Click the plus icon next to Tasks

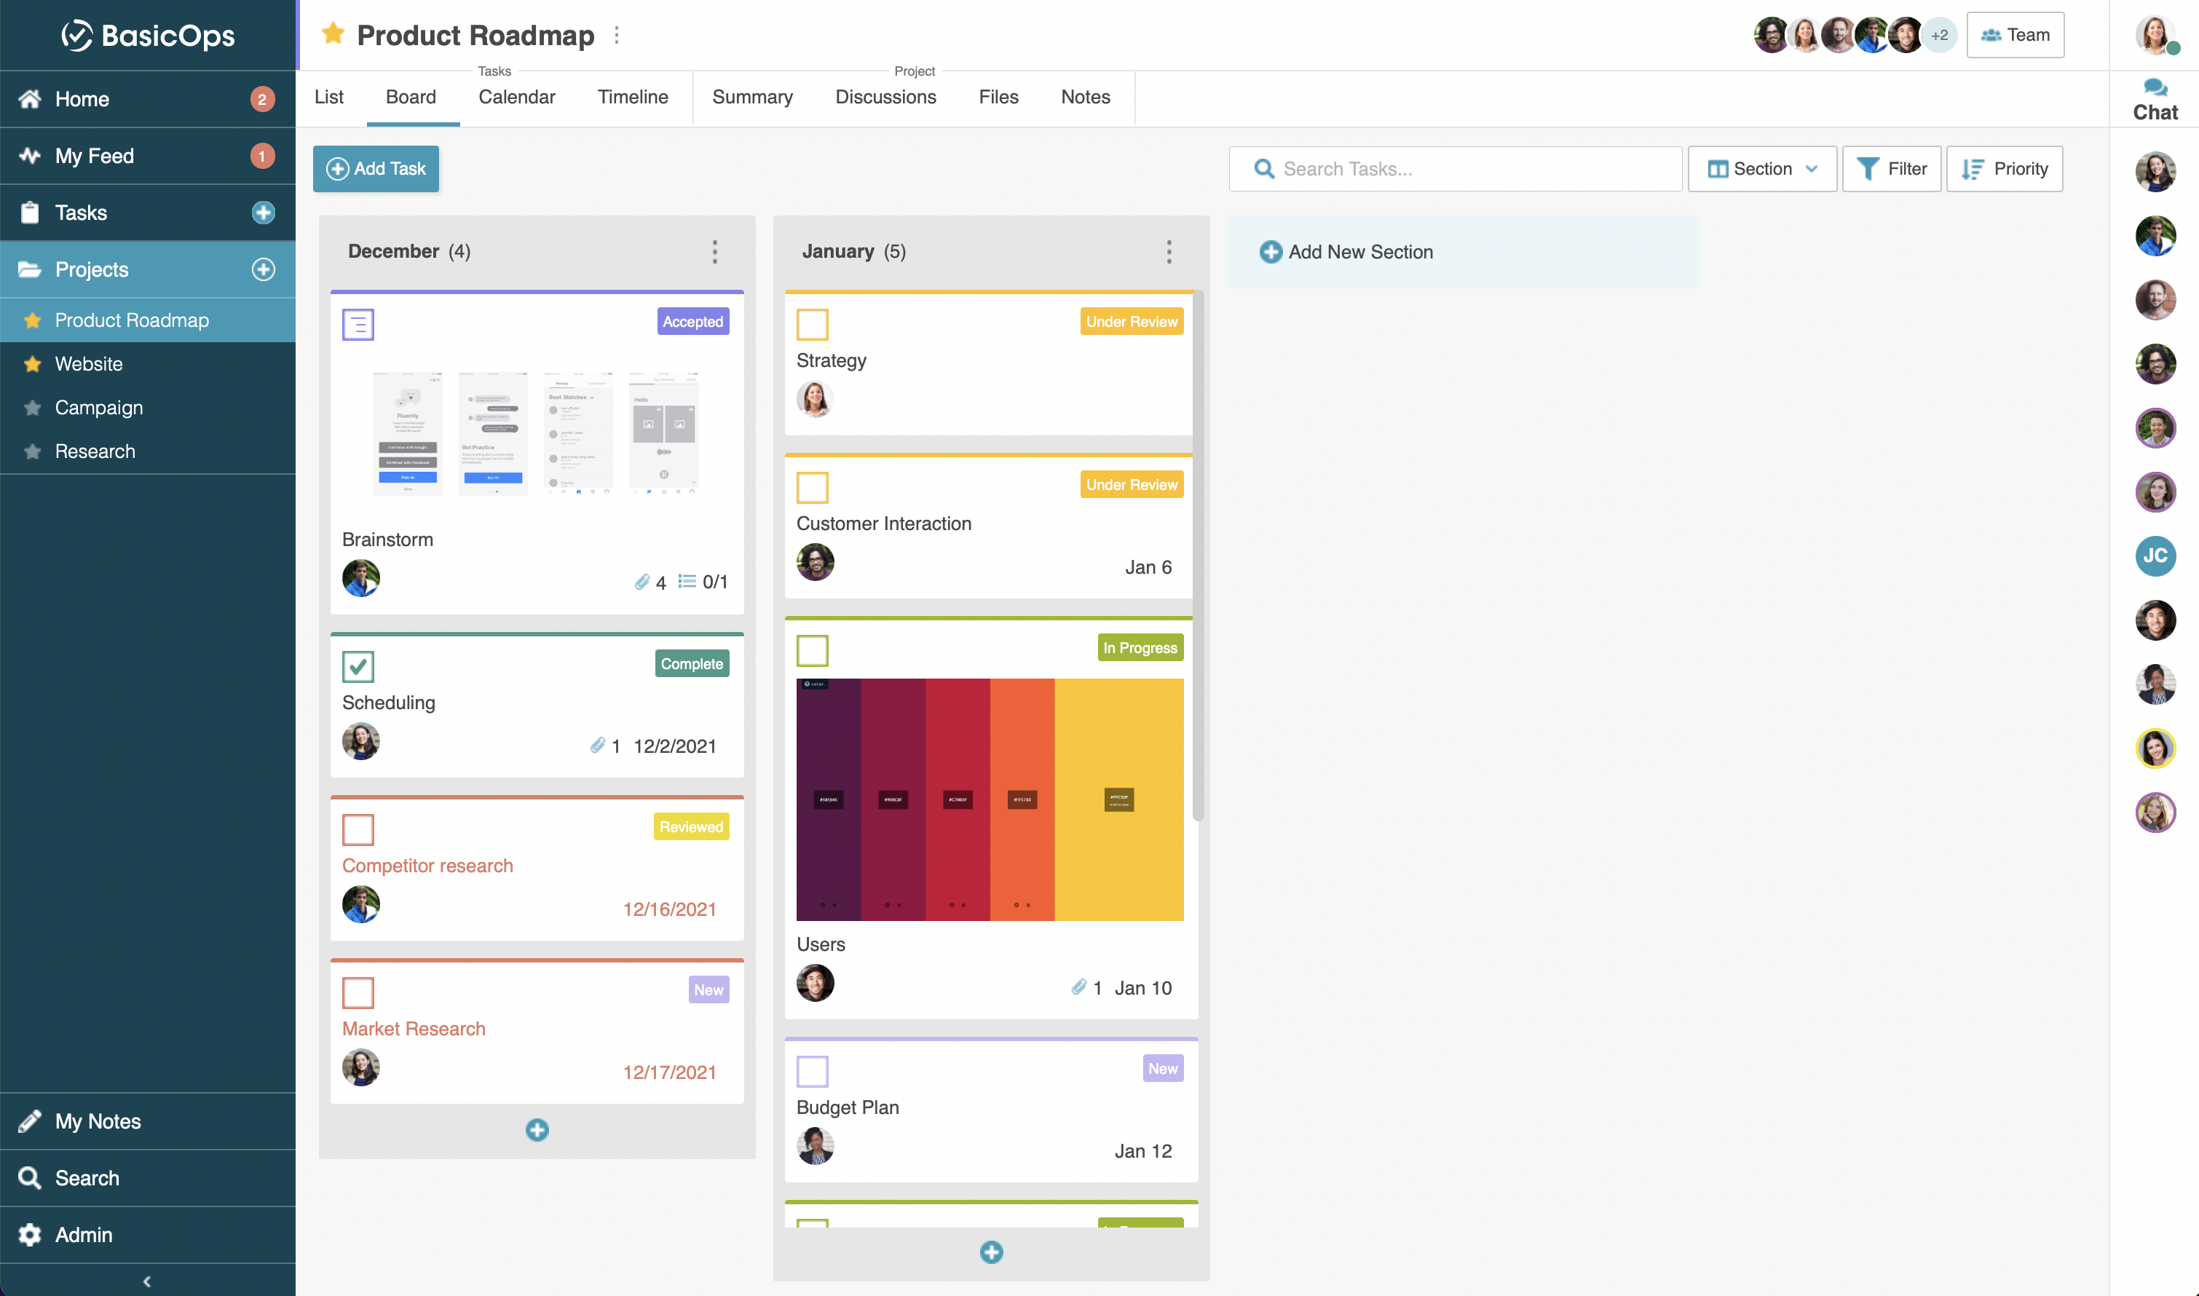pyautogui.click(x=263, y=212)
